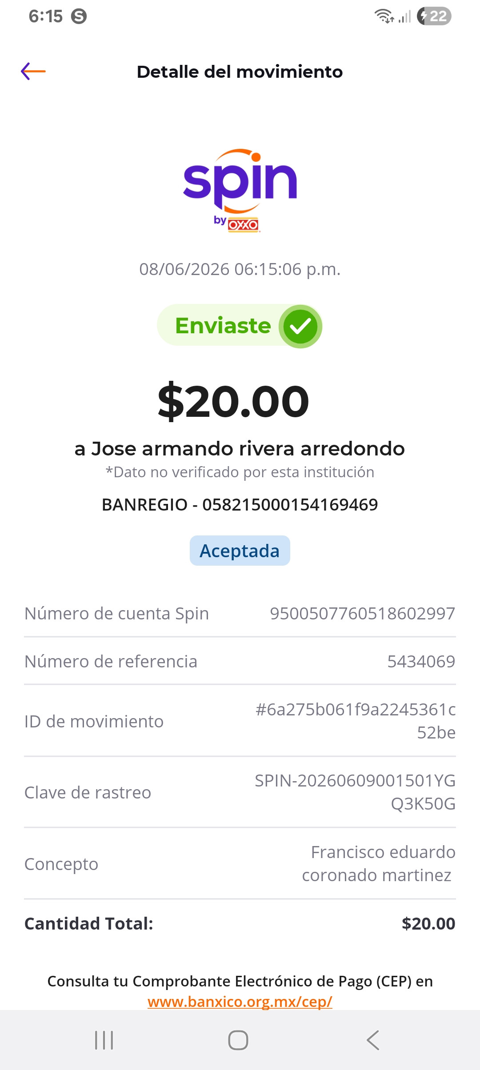The image size is (480, 1070).
Task: Tap the green checkmark next to Enviaste
Action: click(x=300, y=327)
